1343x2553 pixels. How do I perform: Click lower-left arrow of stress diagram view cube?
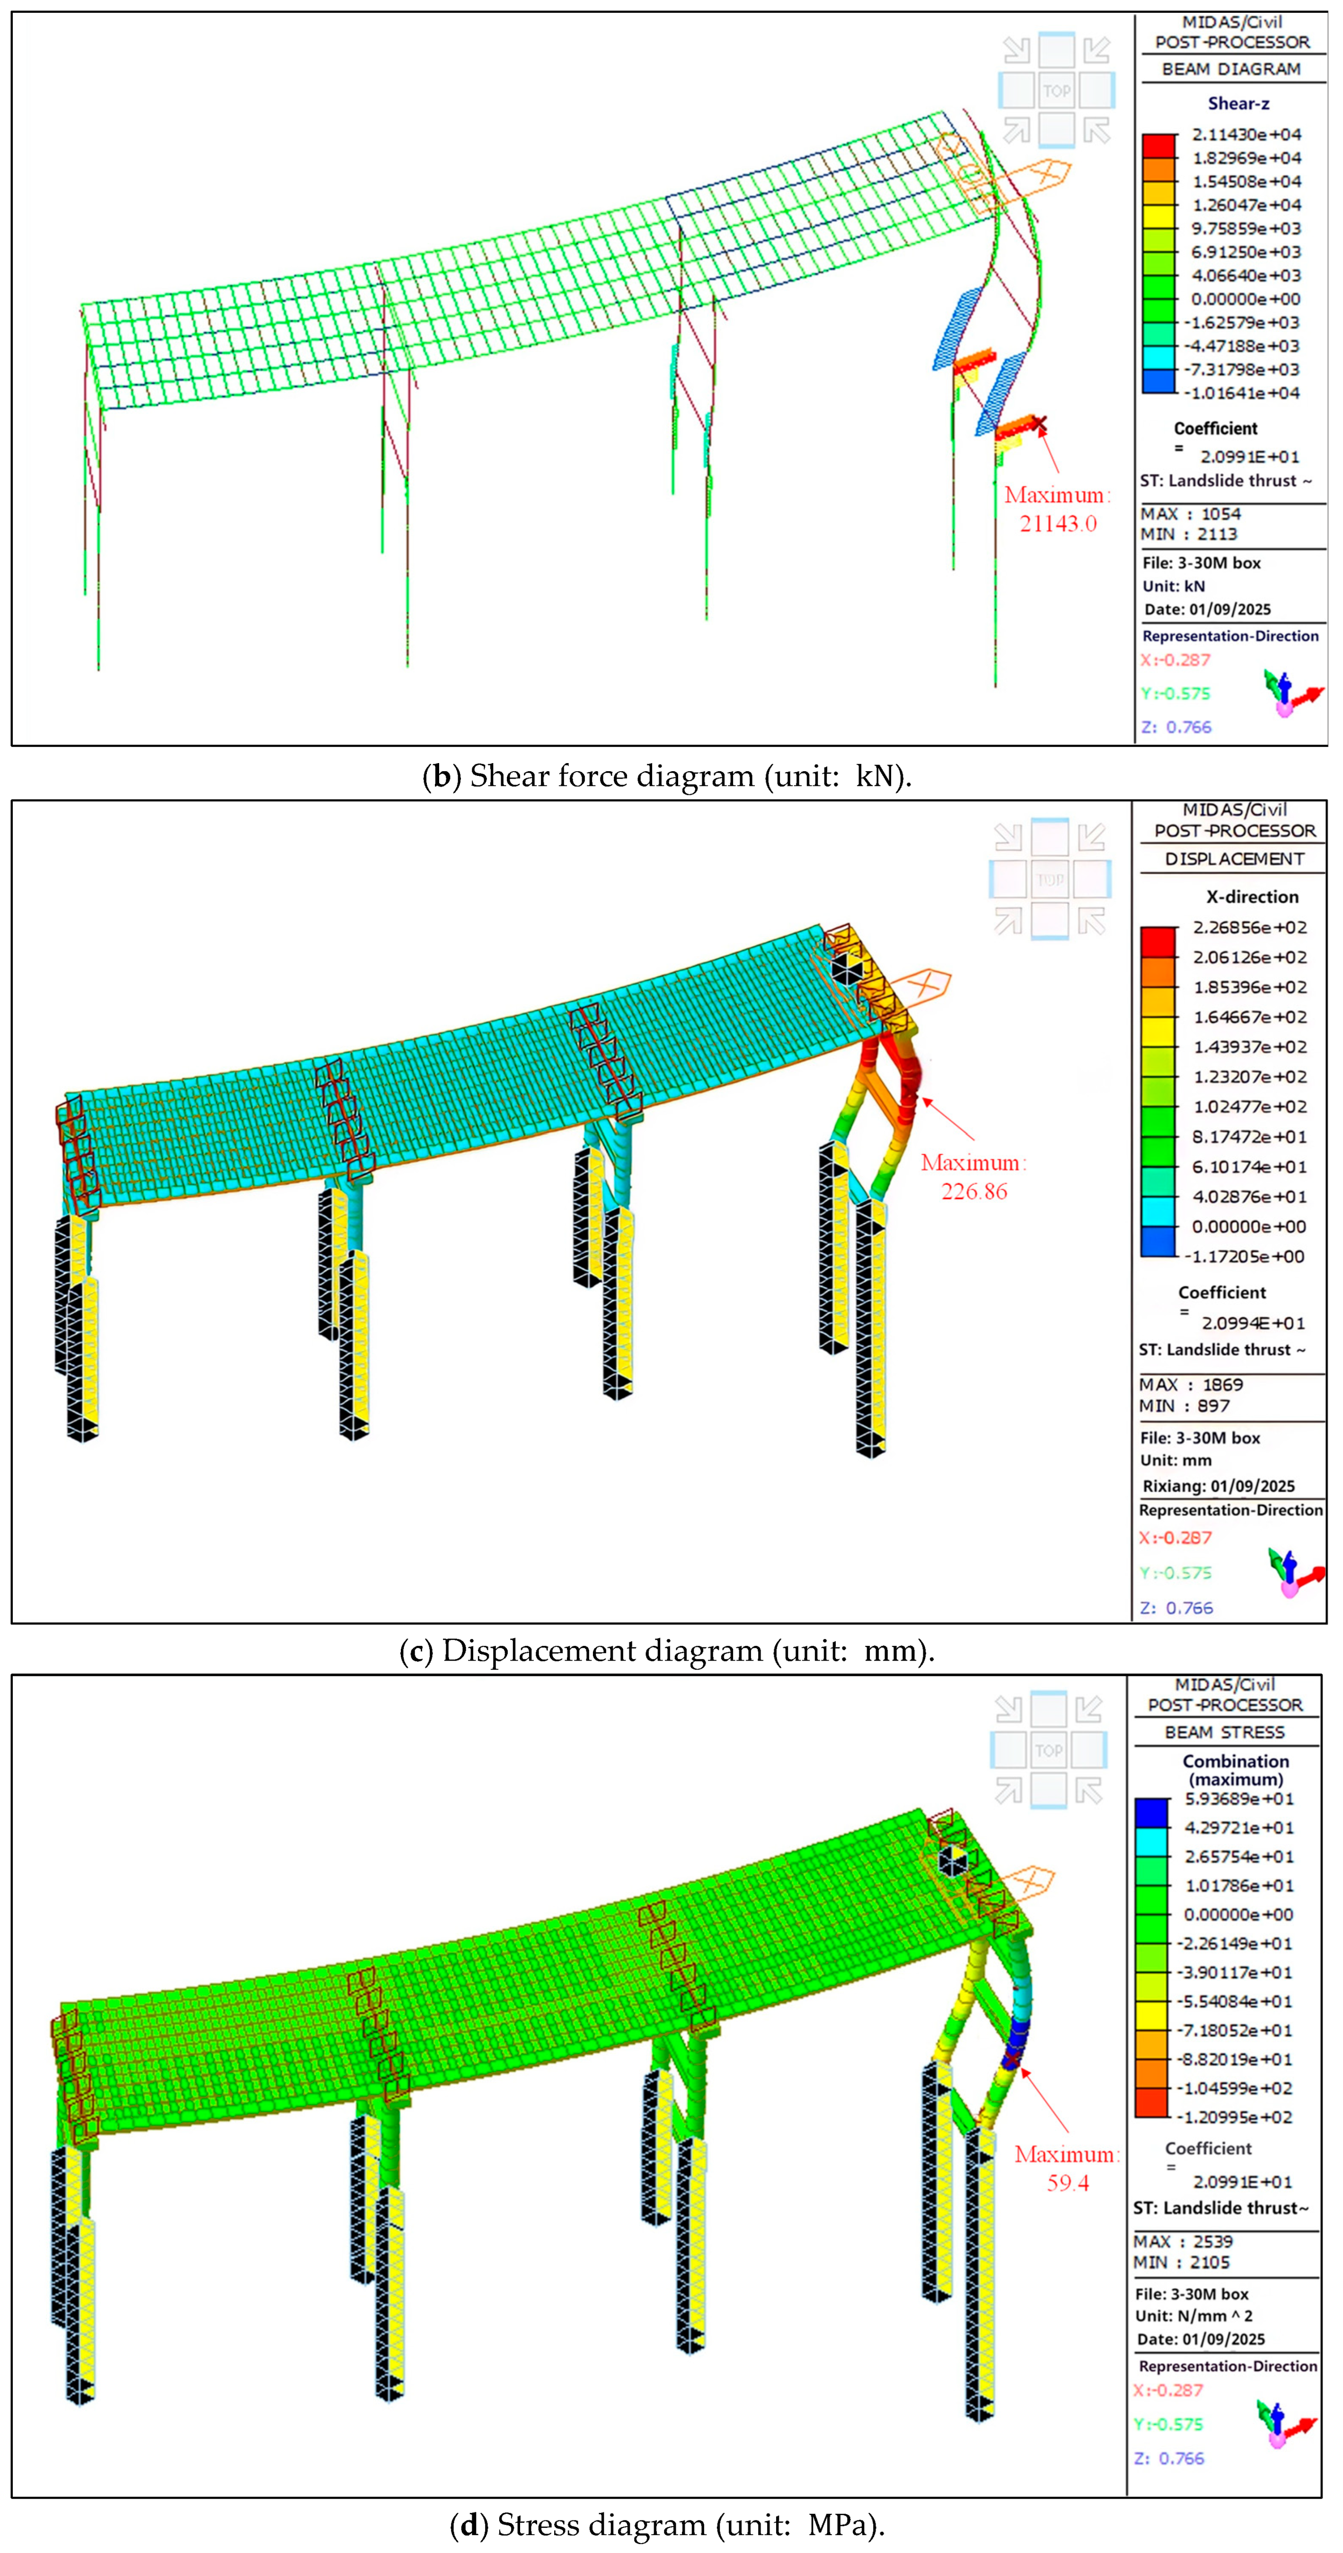click(x=1008, y=1791)
